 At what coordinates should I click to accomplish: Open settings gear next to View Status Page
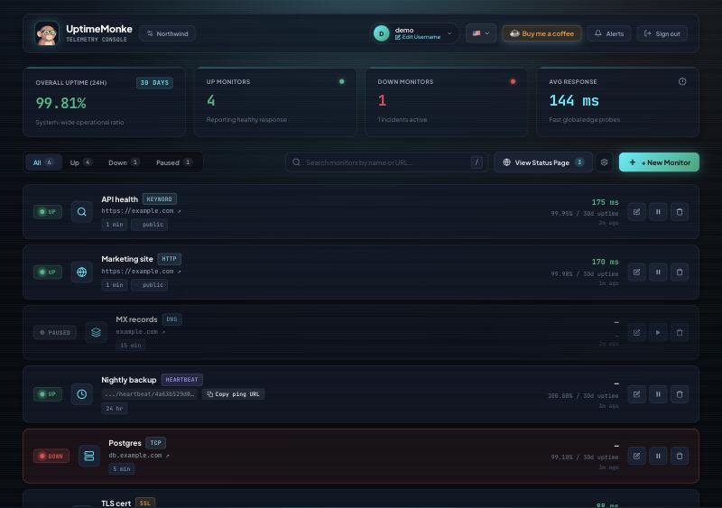[604, 162]
